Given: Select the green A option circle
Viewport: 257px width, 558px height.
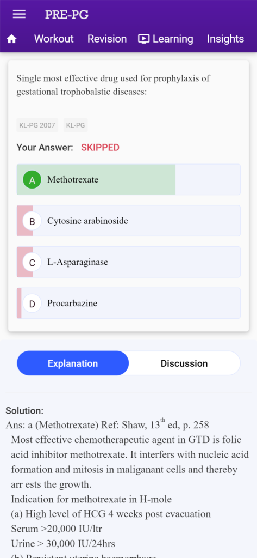Looking at the screenshot, I should click(32, 180).
